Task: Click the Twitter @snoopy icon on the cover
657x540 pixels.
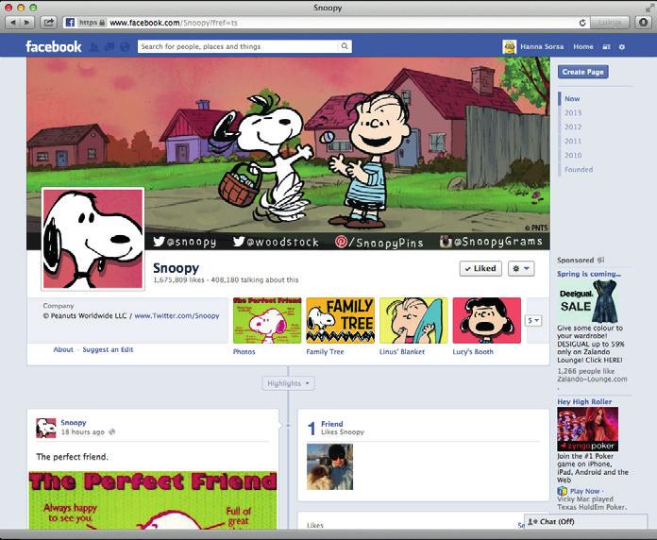Action: [159, 242]
